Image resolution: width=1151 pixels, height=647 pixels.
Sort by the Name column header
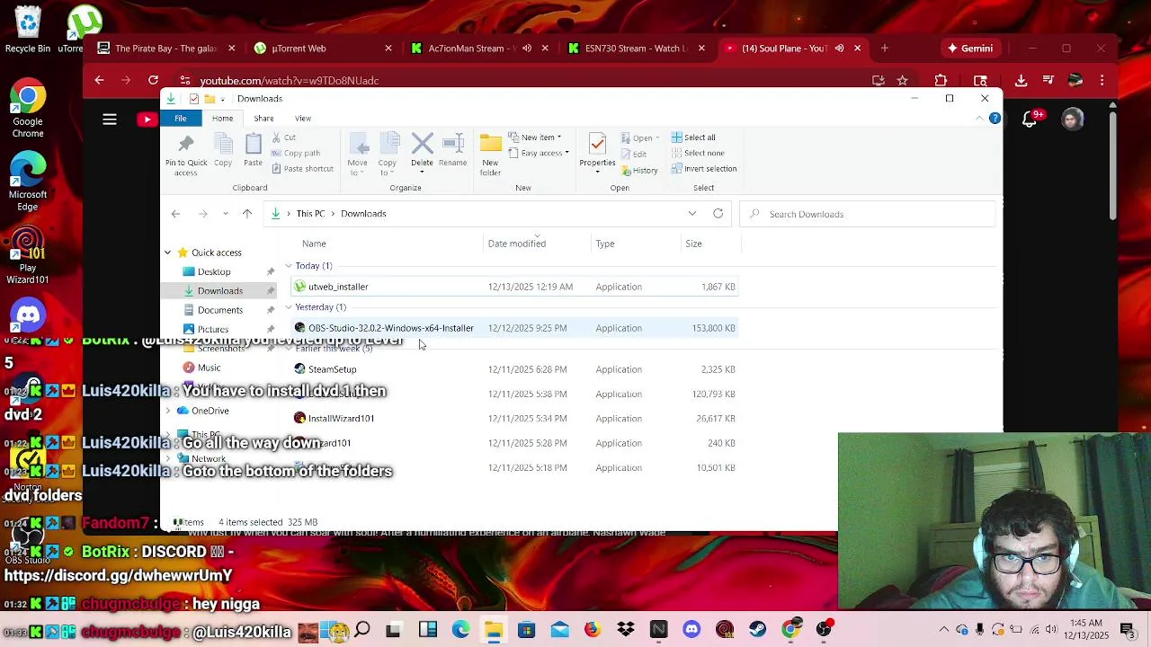tap(314, 244)
